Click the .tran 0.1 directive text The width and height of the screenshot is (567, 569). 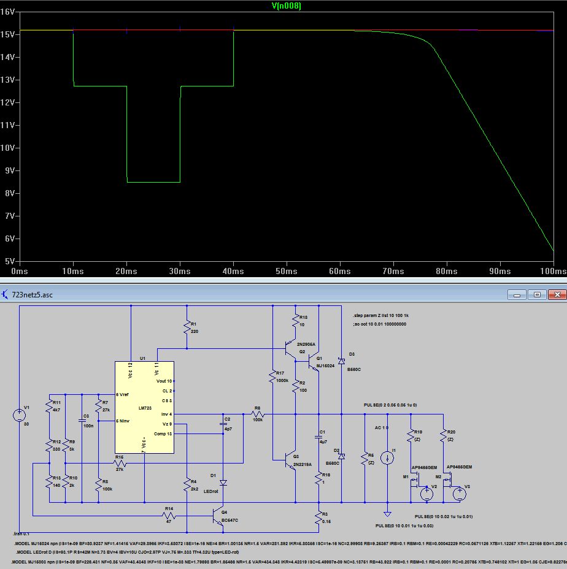pos(21,534)
